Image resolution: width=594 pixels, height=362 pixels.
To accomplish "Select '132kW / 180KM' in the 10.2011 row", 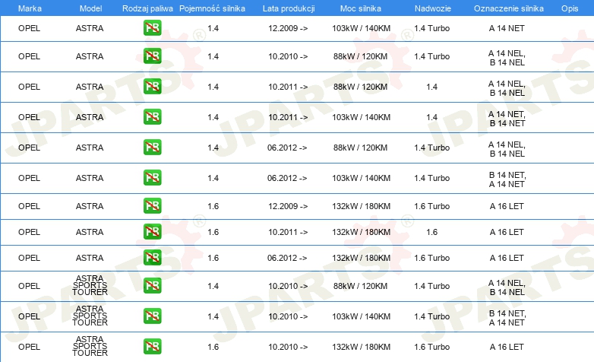I will pos(361,232).
